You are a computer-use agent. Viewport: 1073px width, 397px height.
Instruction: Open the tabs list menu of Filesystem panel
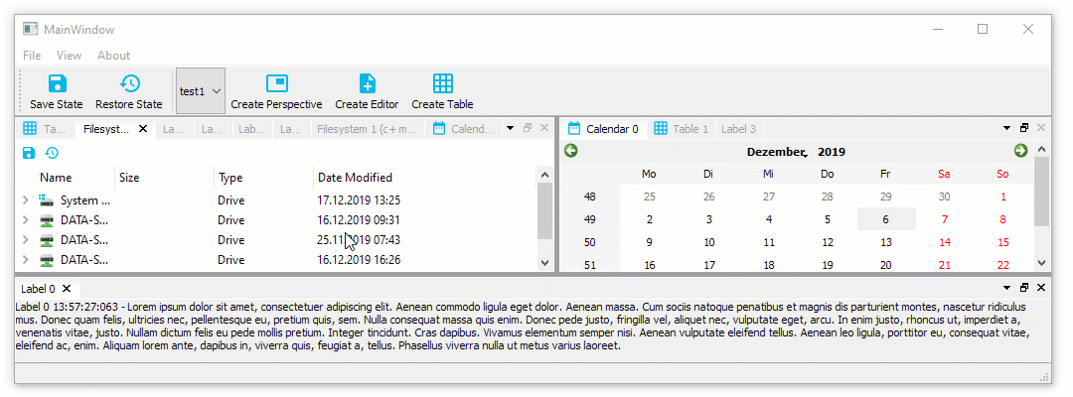511,128
